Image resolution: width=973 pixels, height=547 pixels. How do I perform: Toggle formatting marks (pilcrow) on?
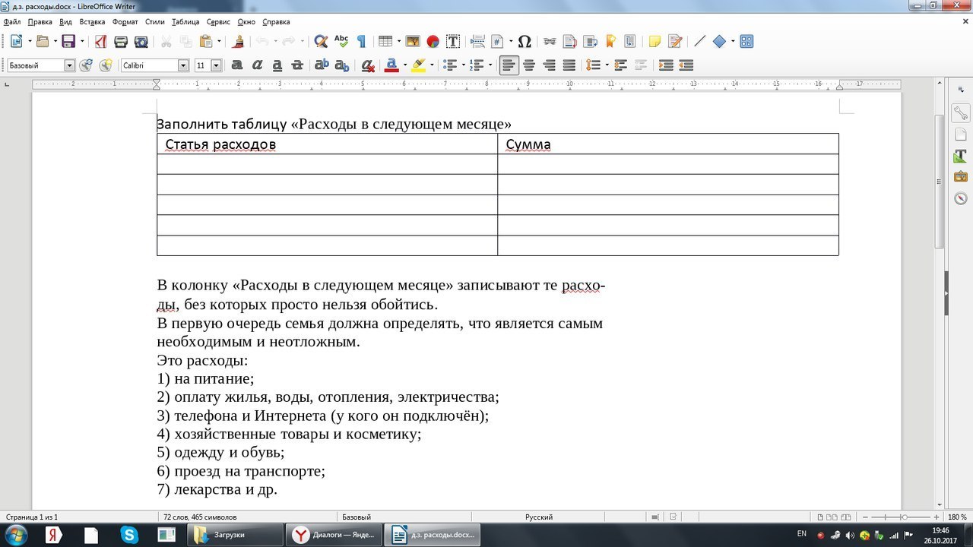click(x=361, y=42)
